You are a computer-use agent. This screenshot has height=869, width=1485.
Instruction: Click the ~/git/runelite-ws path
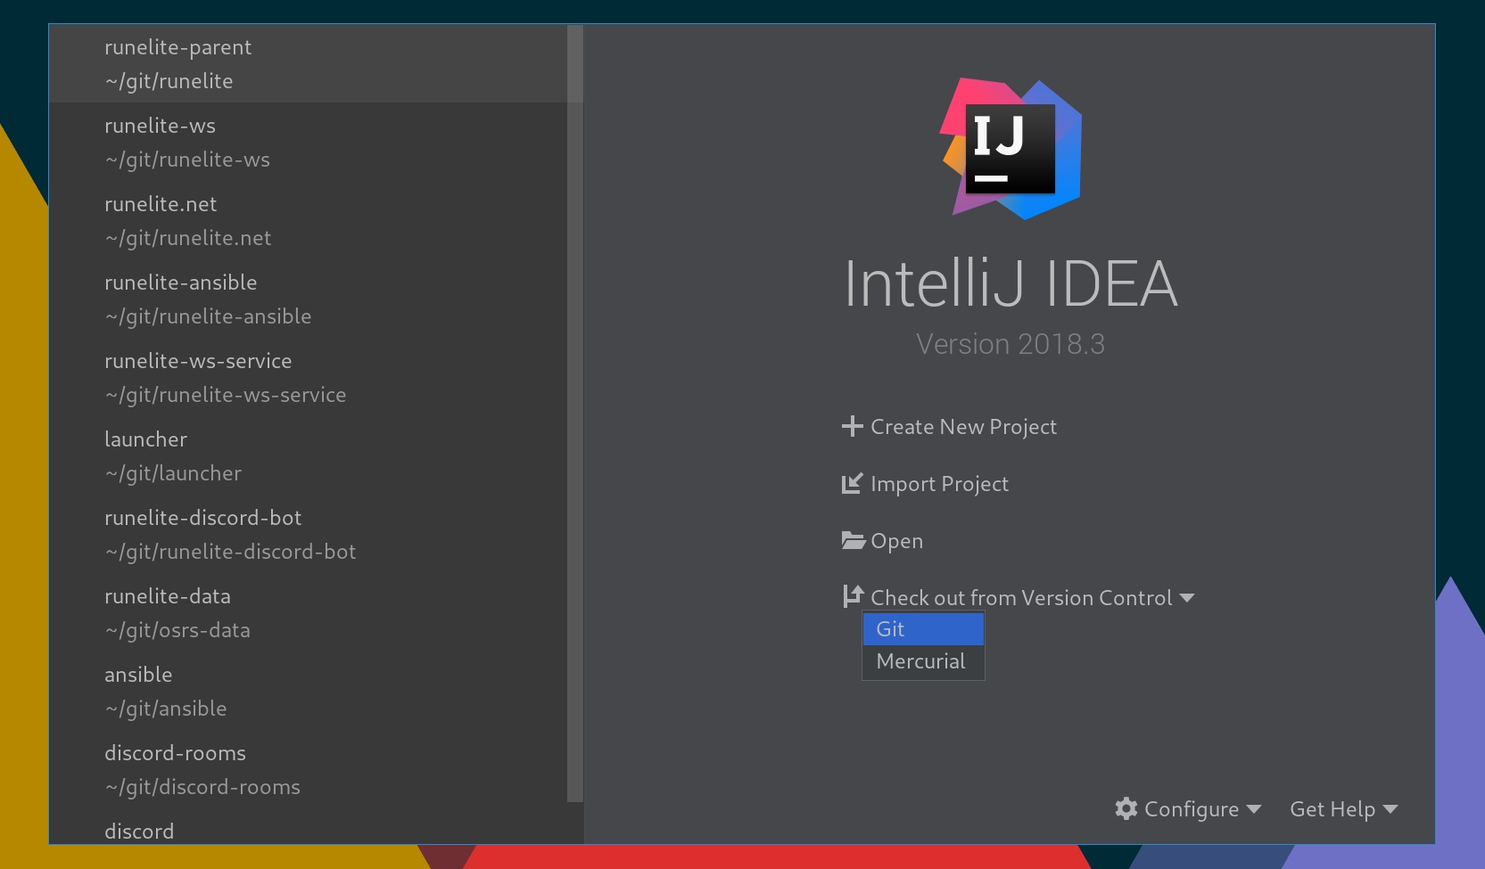tap(187, 160)
